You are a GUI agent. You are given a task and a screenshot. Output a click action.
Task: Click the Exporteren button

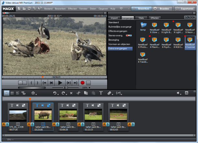click(x=185, y=8)
